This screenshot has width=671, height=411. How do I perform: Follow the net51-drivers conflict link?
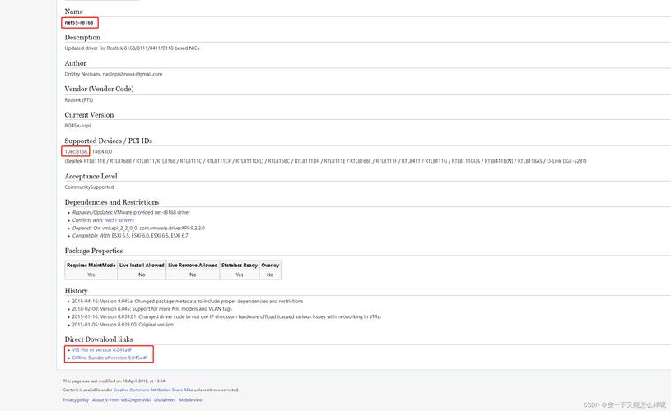click(x=119, y=220)
